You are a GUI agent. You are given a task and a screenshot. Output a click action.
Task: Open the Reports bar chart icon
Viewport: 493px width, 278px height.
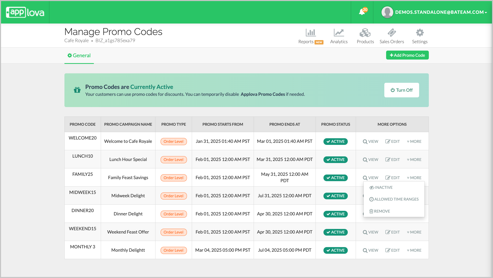pyautogui.click(x=310, y=33)
